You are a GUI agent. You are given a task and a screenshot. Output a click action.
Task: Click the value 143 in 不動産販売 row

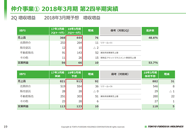(79, 53)
